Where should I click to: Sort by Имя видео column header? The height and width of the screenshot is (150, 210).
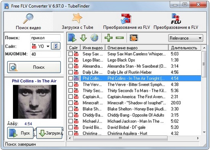pyautogui.click(x=92, y=48)
